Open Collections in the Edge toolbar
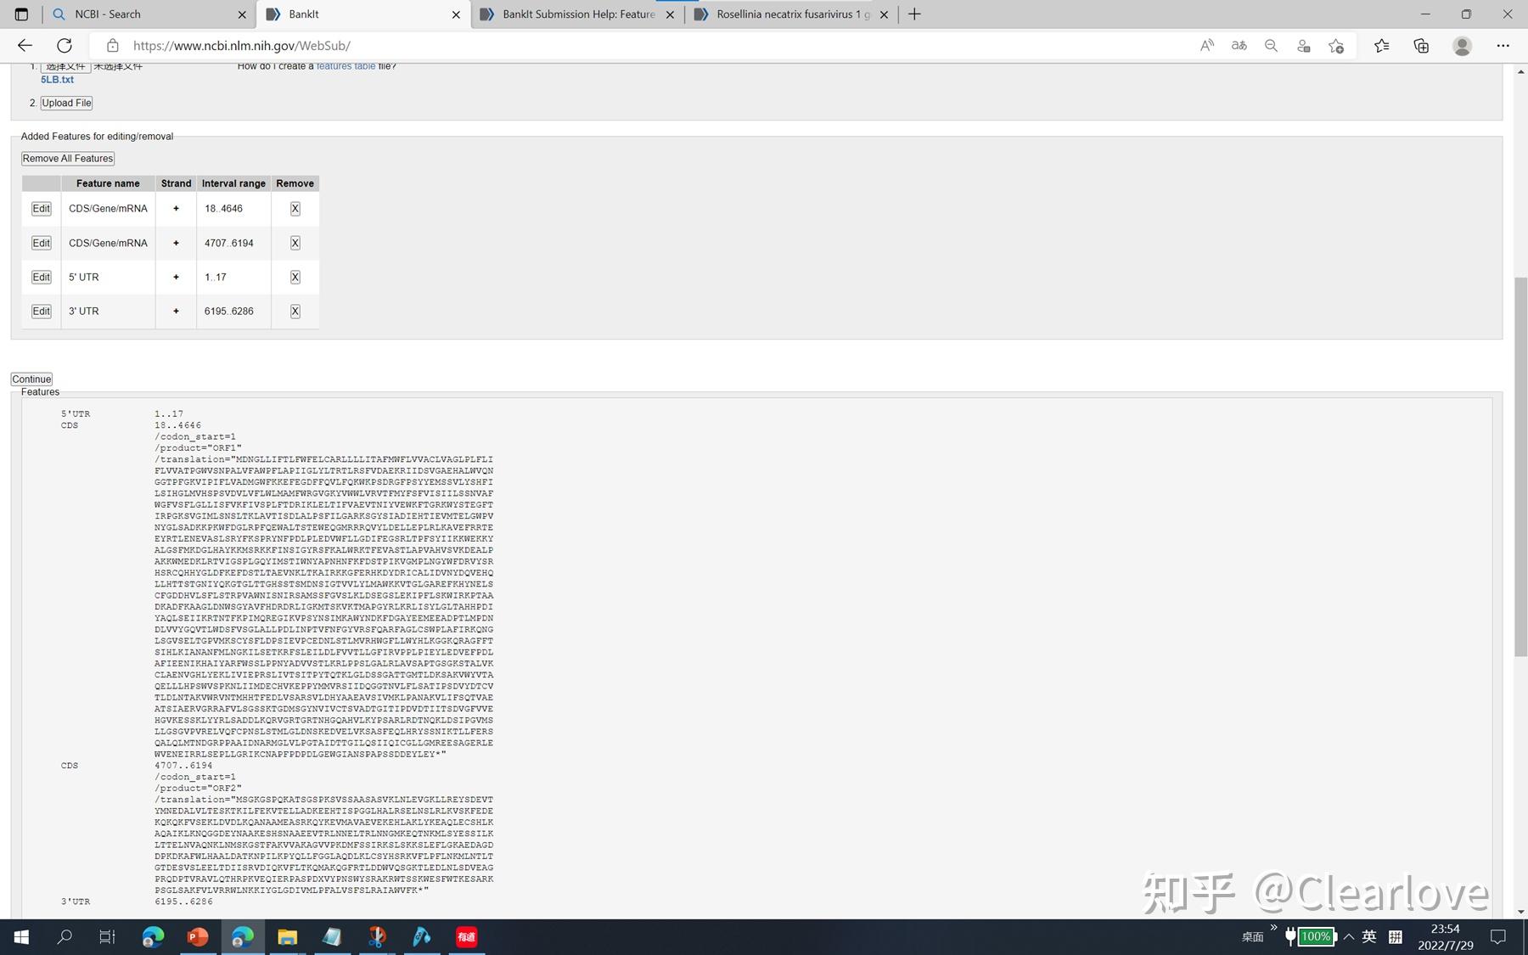Image resolution: width=1528 pixels, height=955 pixels. pyautogui.click(x=1420, y=45)
